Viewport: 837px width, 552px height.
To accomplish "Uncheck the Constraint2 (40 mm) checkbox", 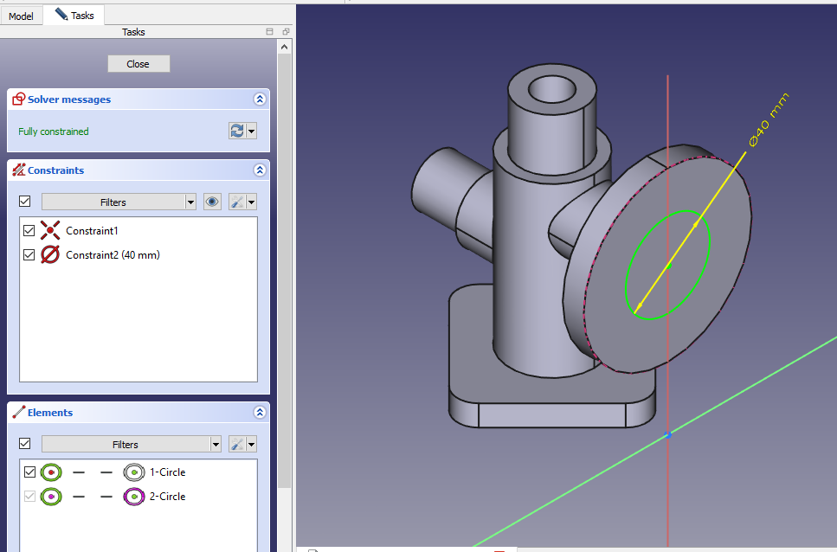I will click(x=29, y=255).
